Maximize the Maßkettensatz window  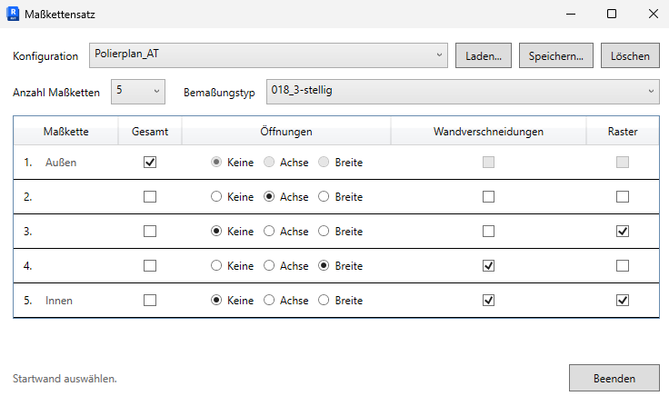point(612,14)
